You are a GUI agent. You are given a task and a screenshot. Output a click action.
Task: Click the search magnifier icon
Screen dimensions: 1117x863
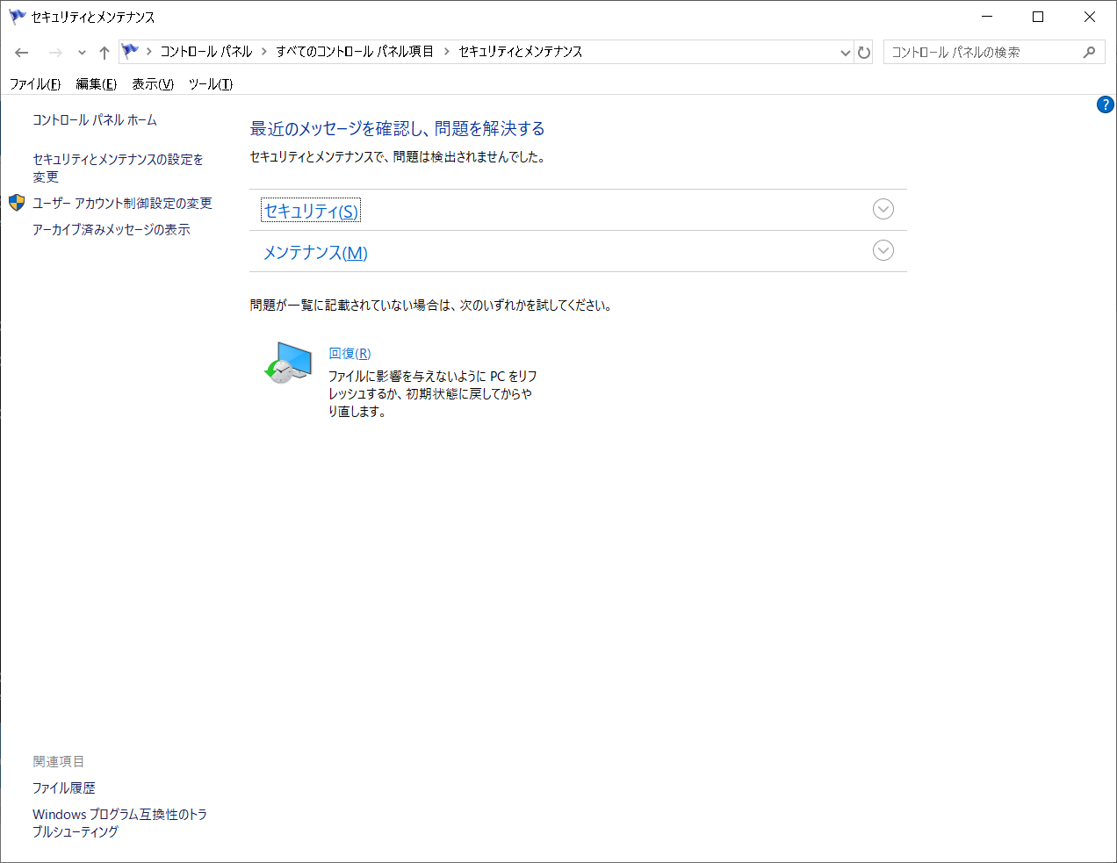tap(1090, 52)
